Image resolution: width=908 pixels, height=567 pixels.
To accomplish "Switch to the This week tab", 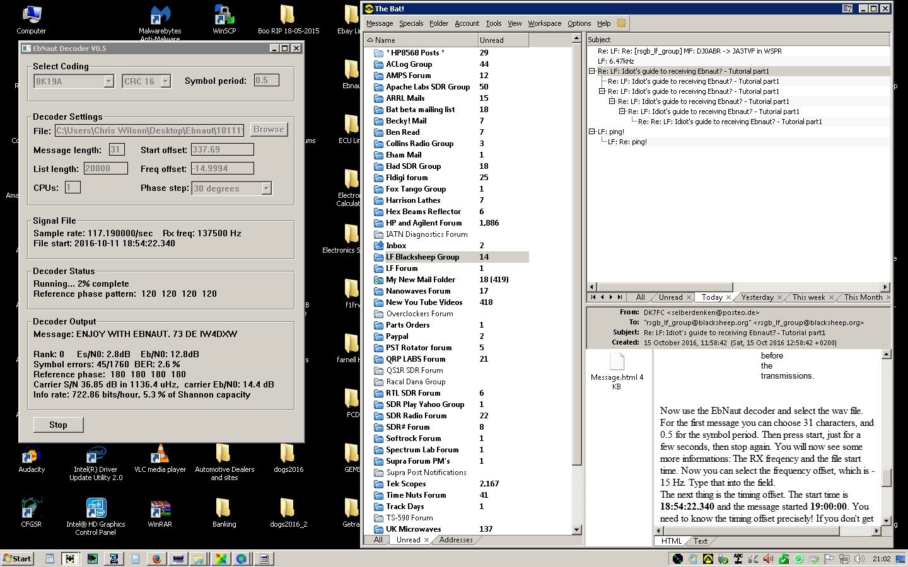I will (808, 297).
